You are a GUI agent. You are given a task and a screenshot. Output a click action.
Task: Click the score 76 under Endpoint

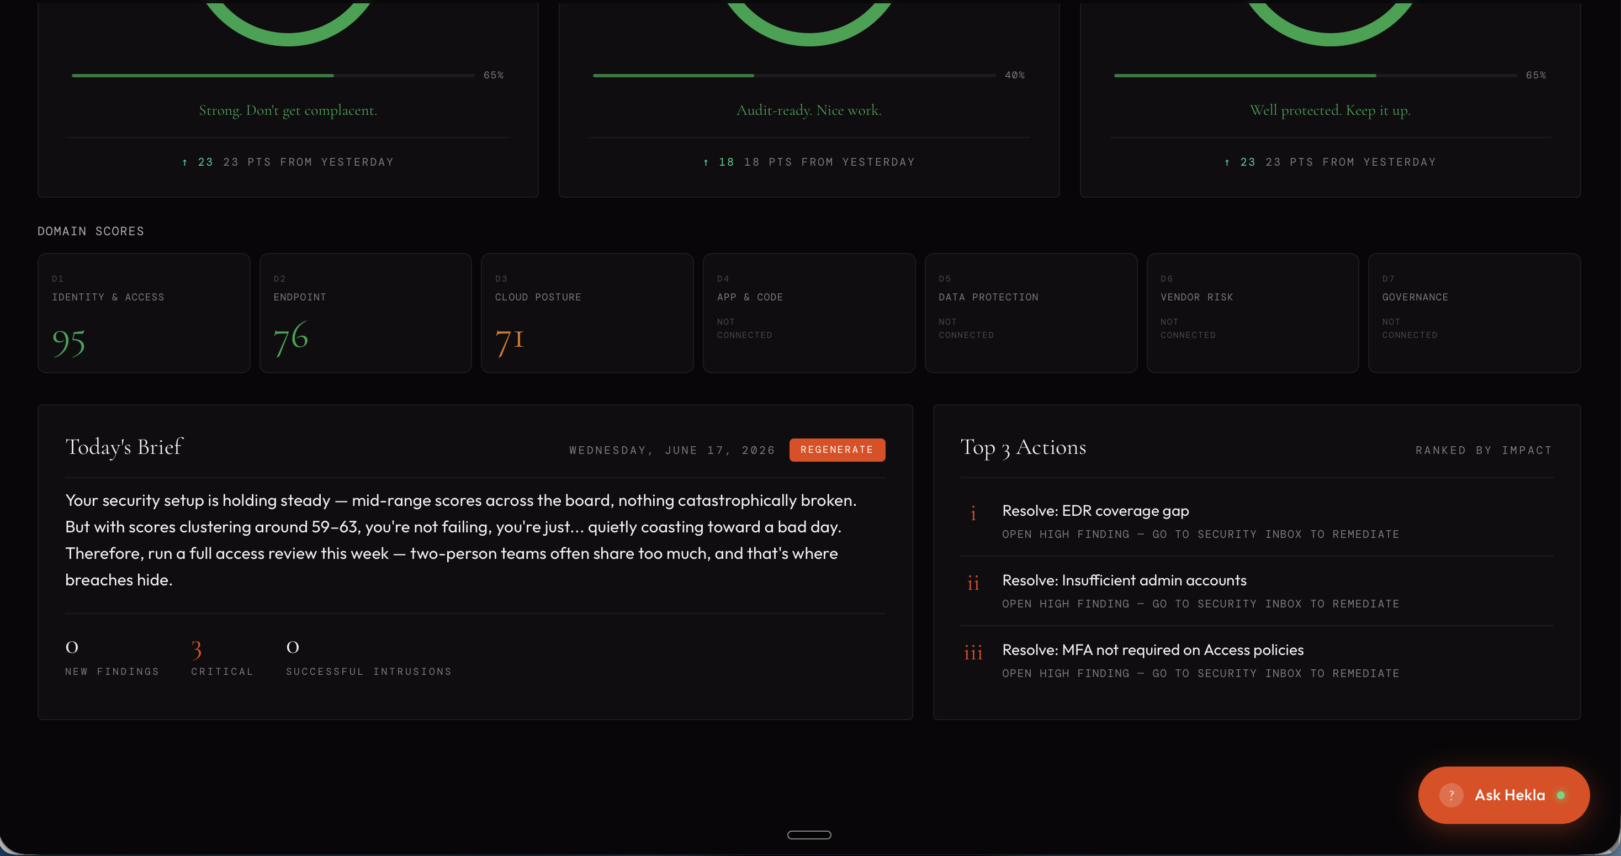pyautogui.click(x=291, y=338)
